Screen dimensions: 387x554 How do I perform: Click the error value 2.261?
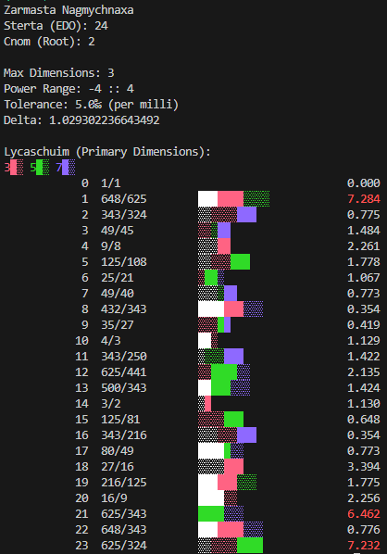[364, 246]
